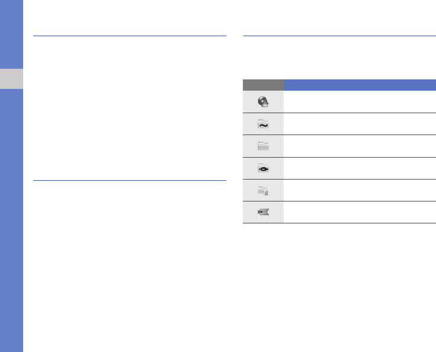
Task: Click the blank cell beside globe icon
Action: (x=360, y=102)
